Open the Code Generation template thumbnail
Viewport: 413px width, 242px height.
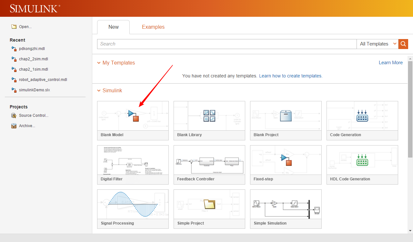362,116
